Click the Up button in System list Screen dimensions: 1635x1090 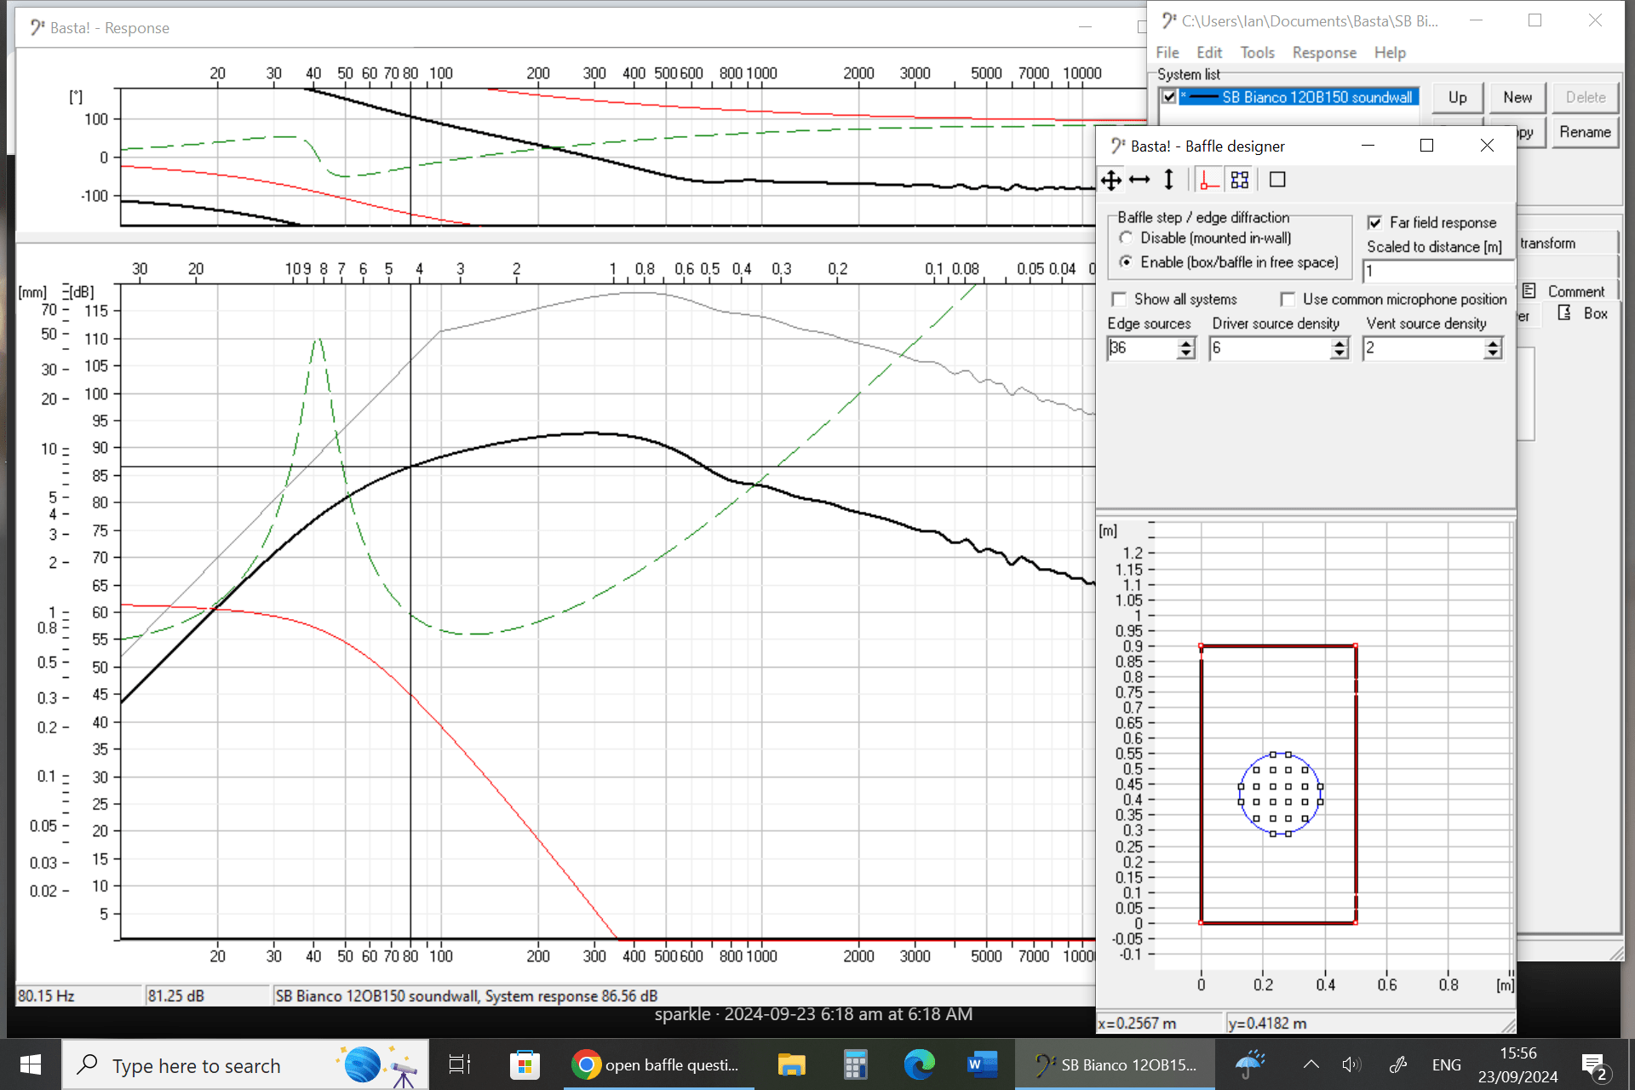click(x=1457, y=97)
